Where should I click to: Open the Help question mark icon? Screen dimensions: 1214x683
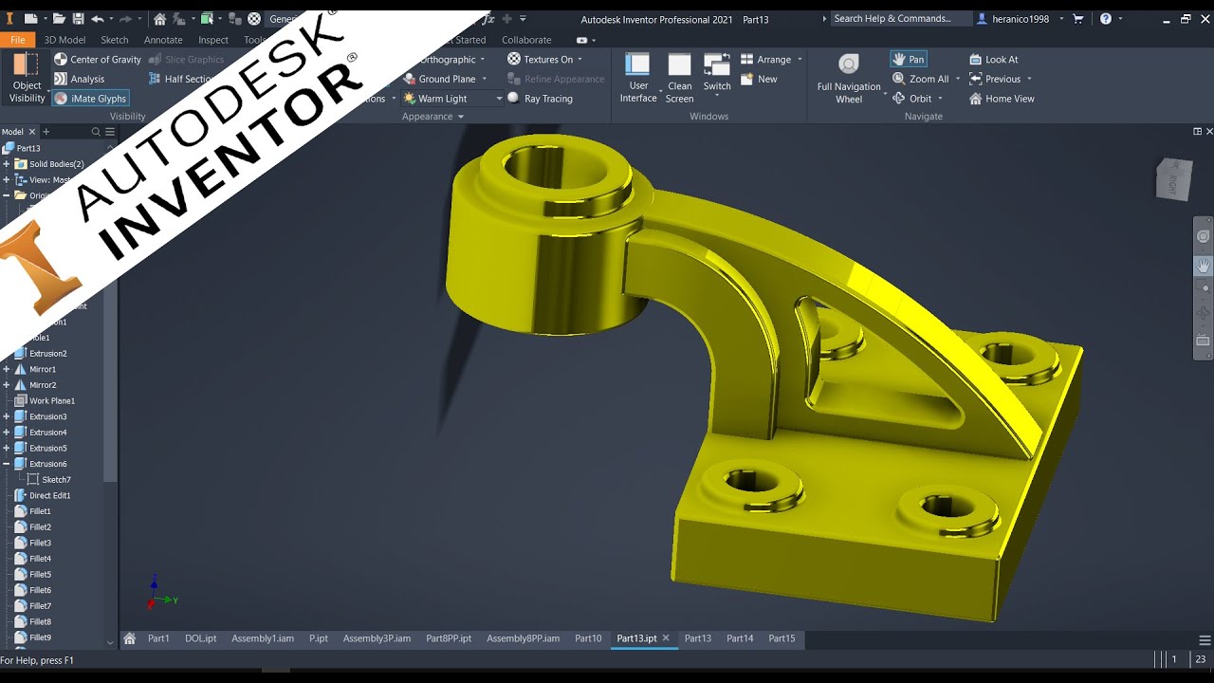[1106, 19]
